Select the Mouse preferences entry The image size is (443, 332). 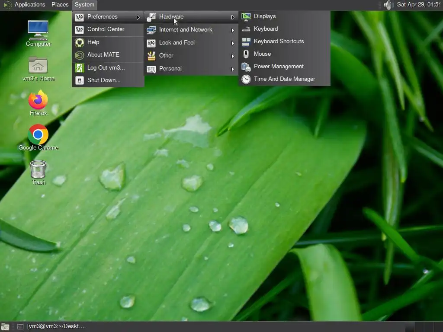(x=284, y=54)
